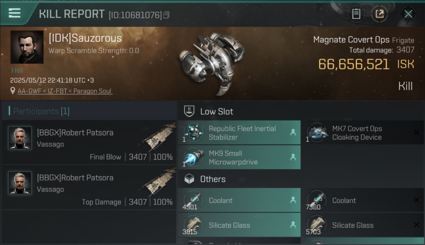
Task: Select the Republic Fleet Inertial Stabilizer icon
Action: click(x=193, y=132)
